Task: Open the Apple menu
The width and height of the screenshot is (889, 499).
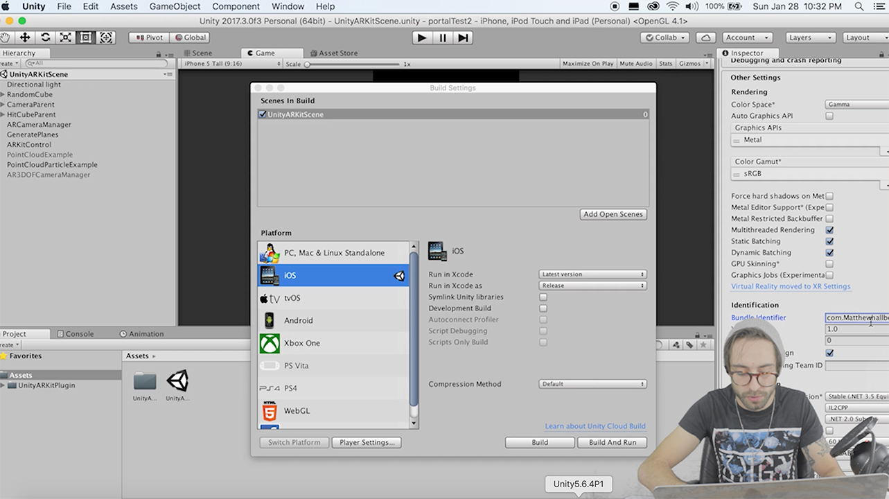Action: coord(6,6)
